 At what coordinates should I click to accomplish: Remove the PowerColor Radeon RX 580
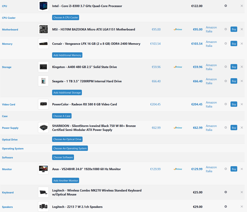coord(242,104)
